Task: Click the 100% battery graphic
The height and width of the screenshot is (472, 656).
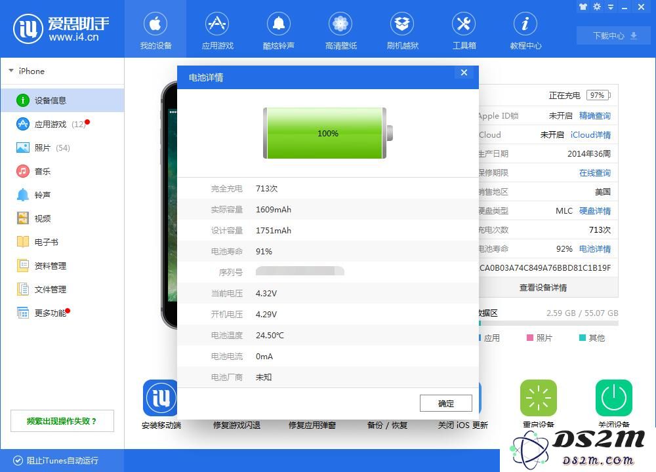Action: [x=328, y=133]
